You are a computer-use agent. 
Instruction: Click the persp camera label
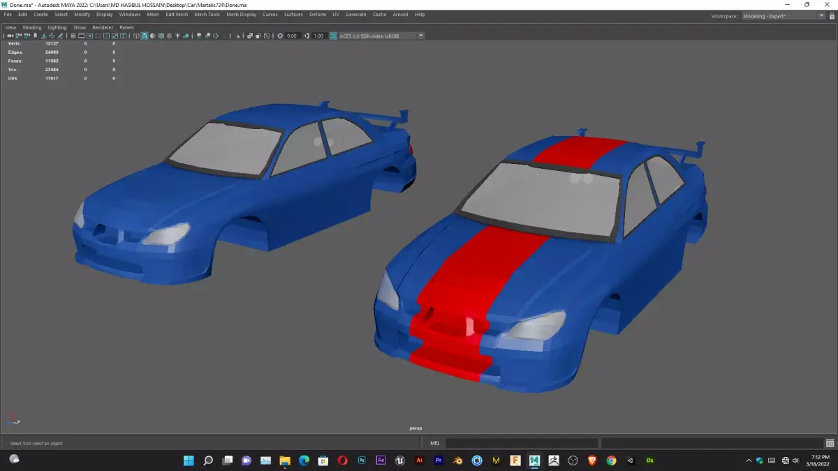(416, 428)
